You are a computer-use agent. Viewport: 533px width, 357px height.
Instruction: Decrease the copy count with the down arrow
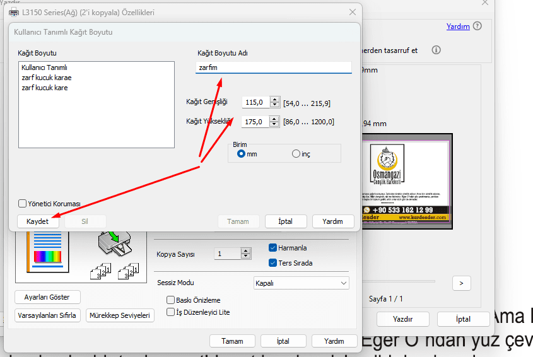(x=246, y=256)
